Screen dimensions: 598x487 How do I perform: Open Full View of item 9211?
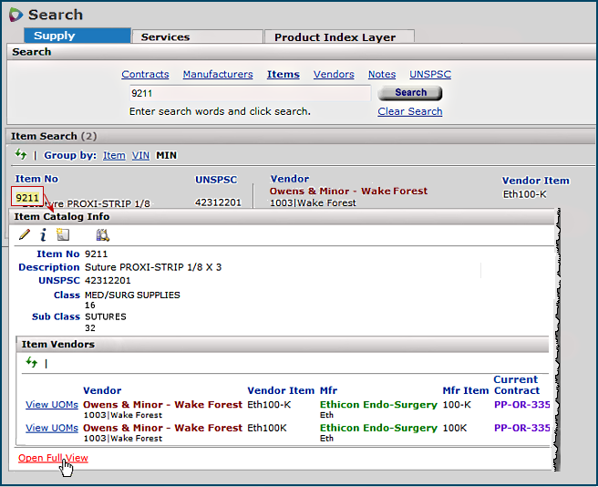(x=53, y=458)
